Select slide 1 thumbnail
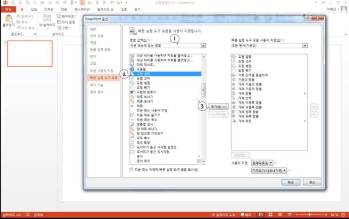Viewport: 349px width, 219px height. point(30,53)
